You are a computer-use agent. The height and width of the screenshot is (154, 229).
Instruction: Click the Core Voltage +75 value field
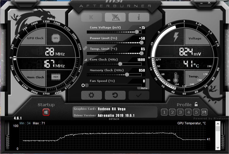coord(142,28)
